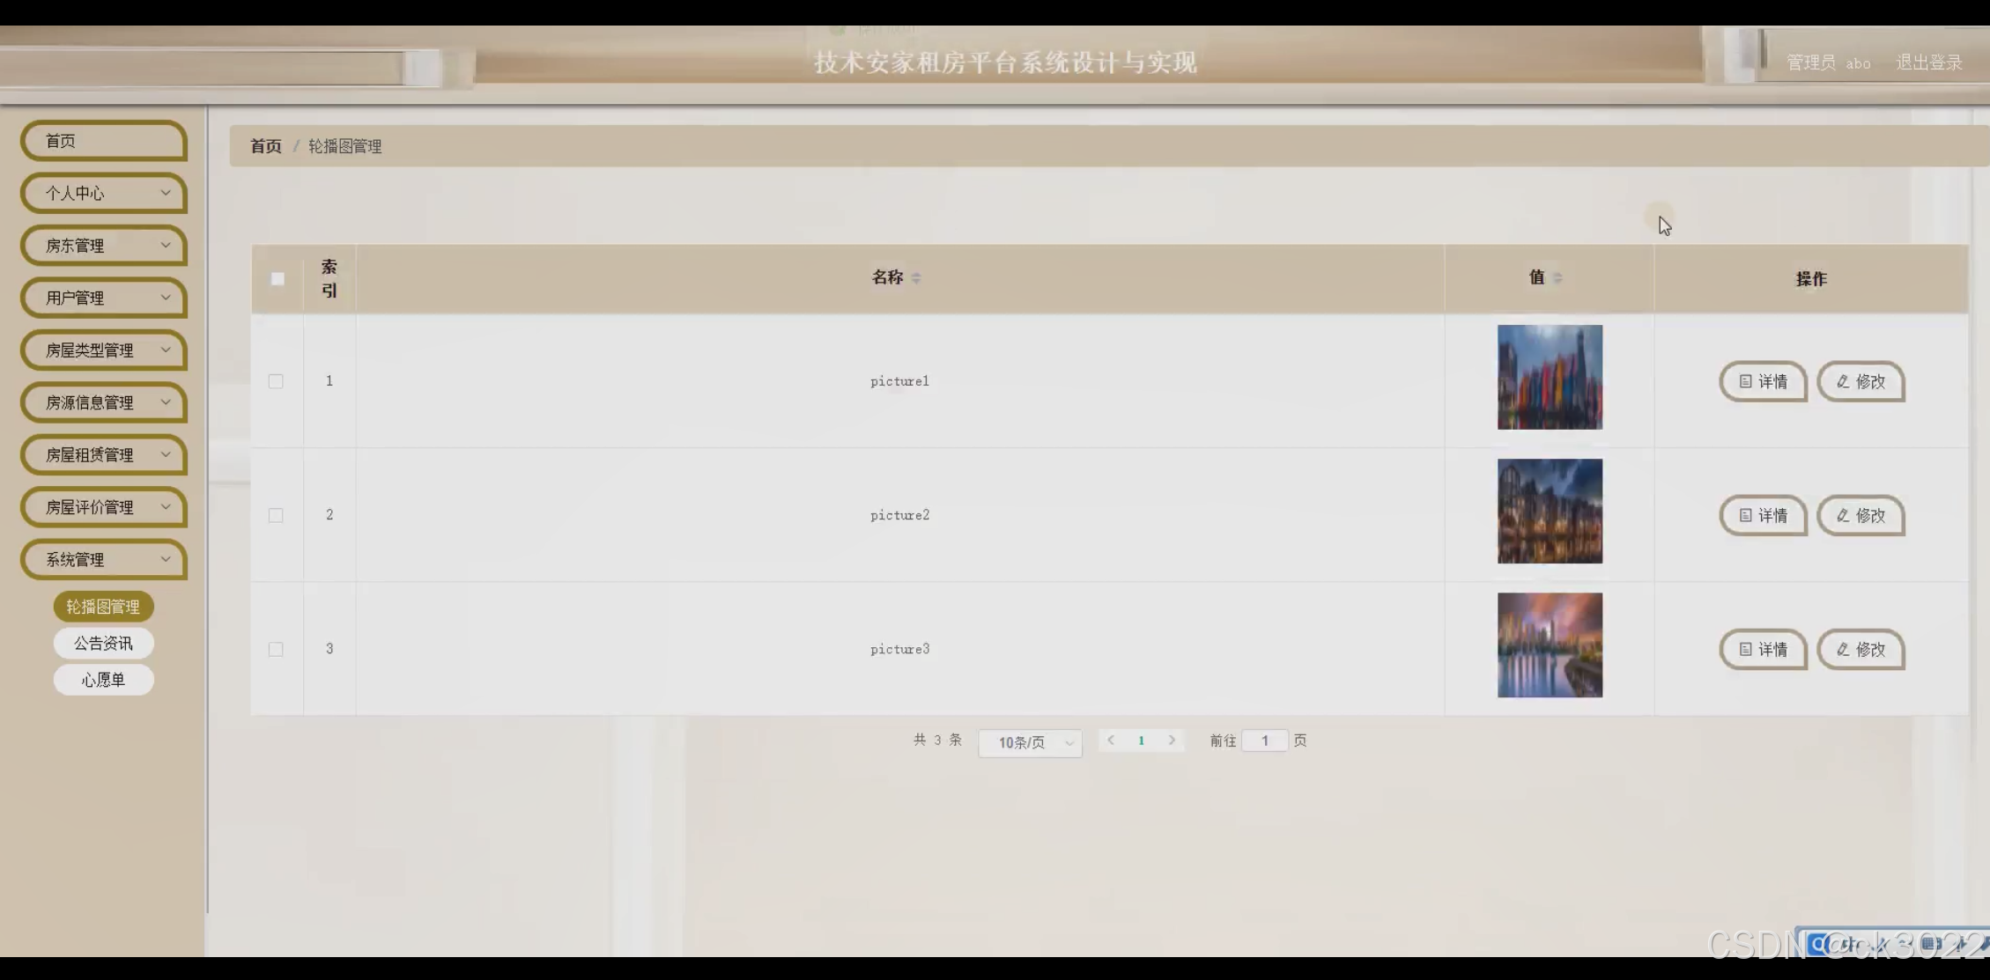
Task: Click 首页 in the breadcrumb
Action: click(x=265, y=146)
